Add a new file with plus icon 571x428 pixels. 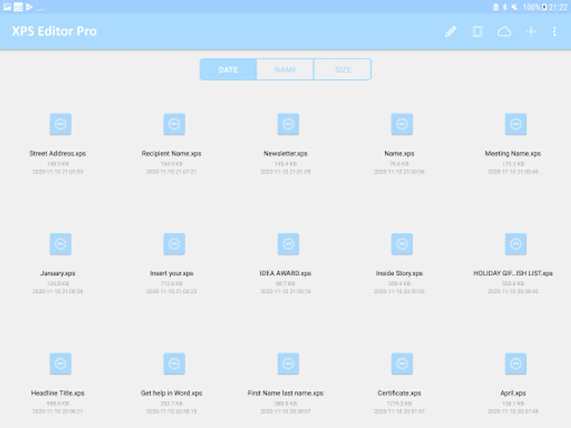[531, 31]
